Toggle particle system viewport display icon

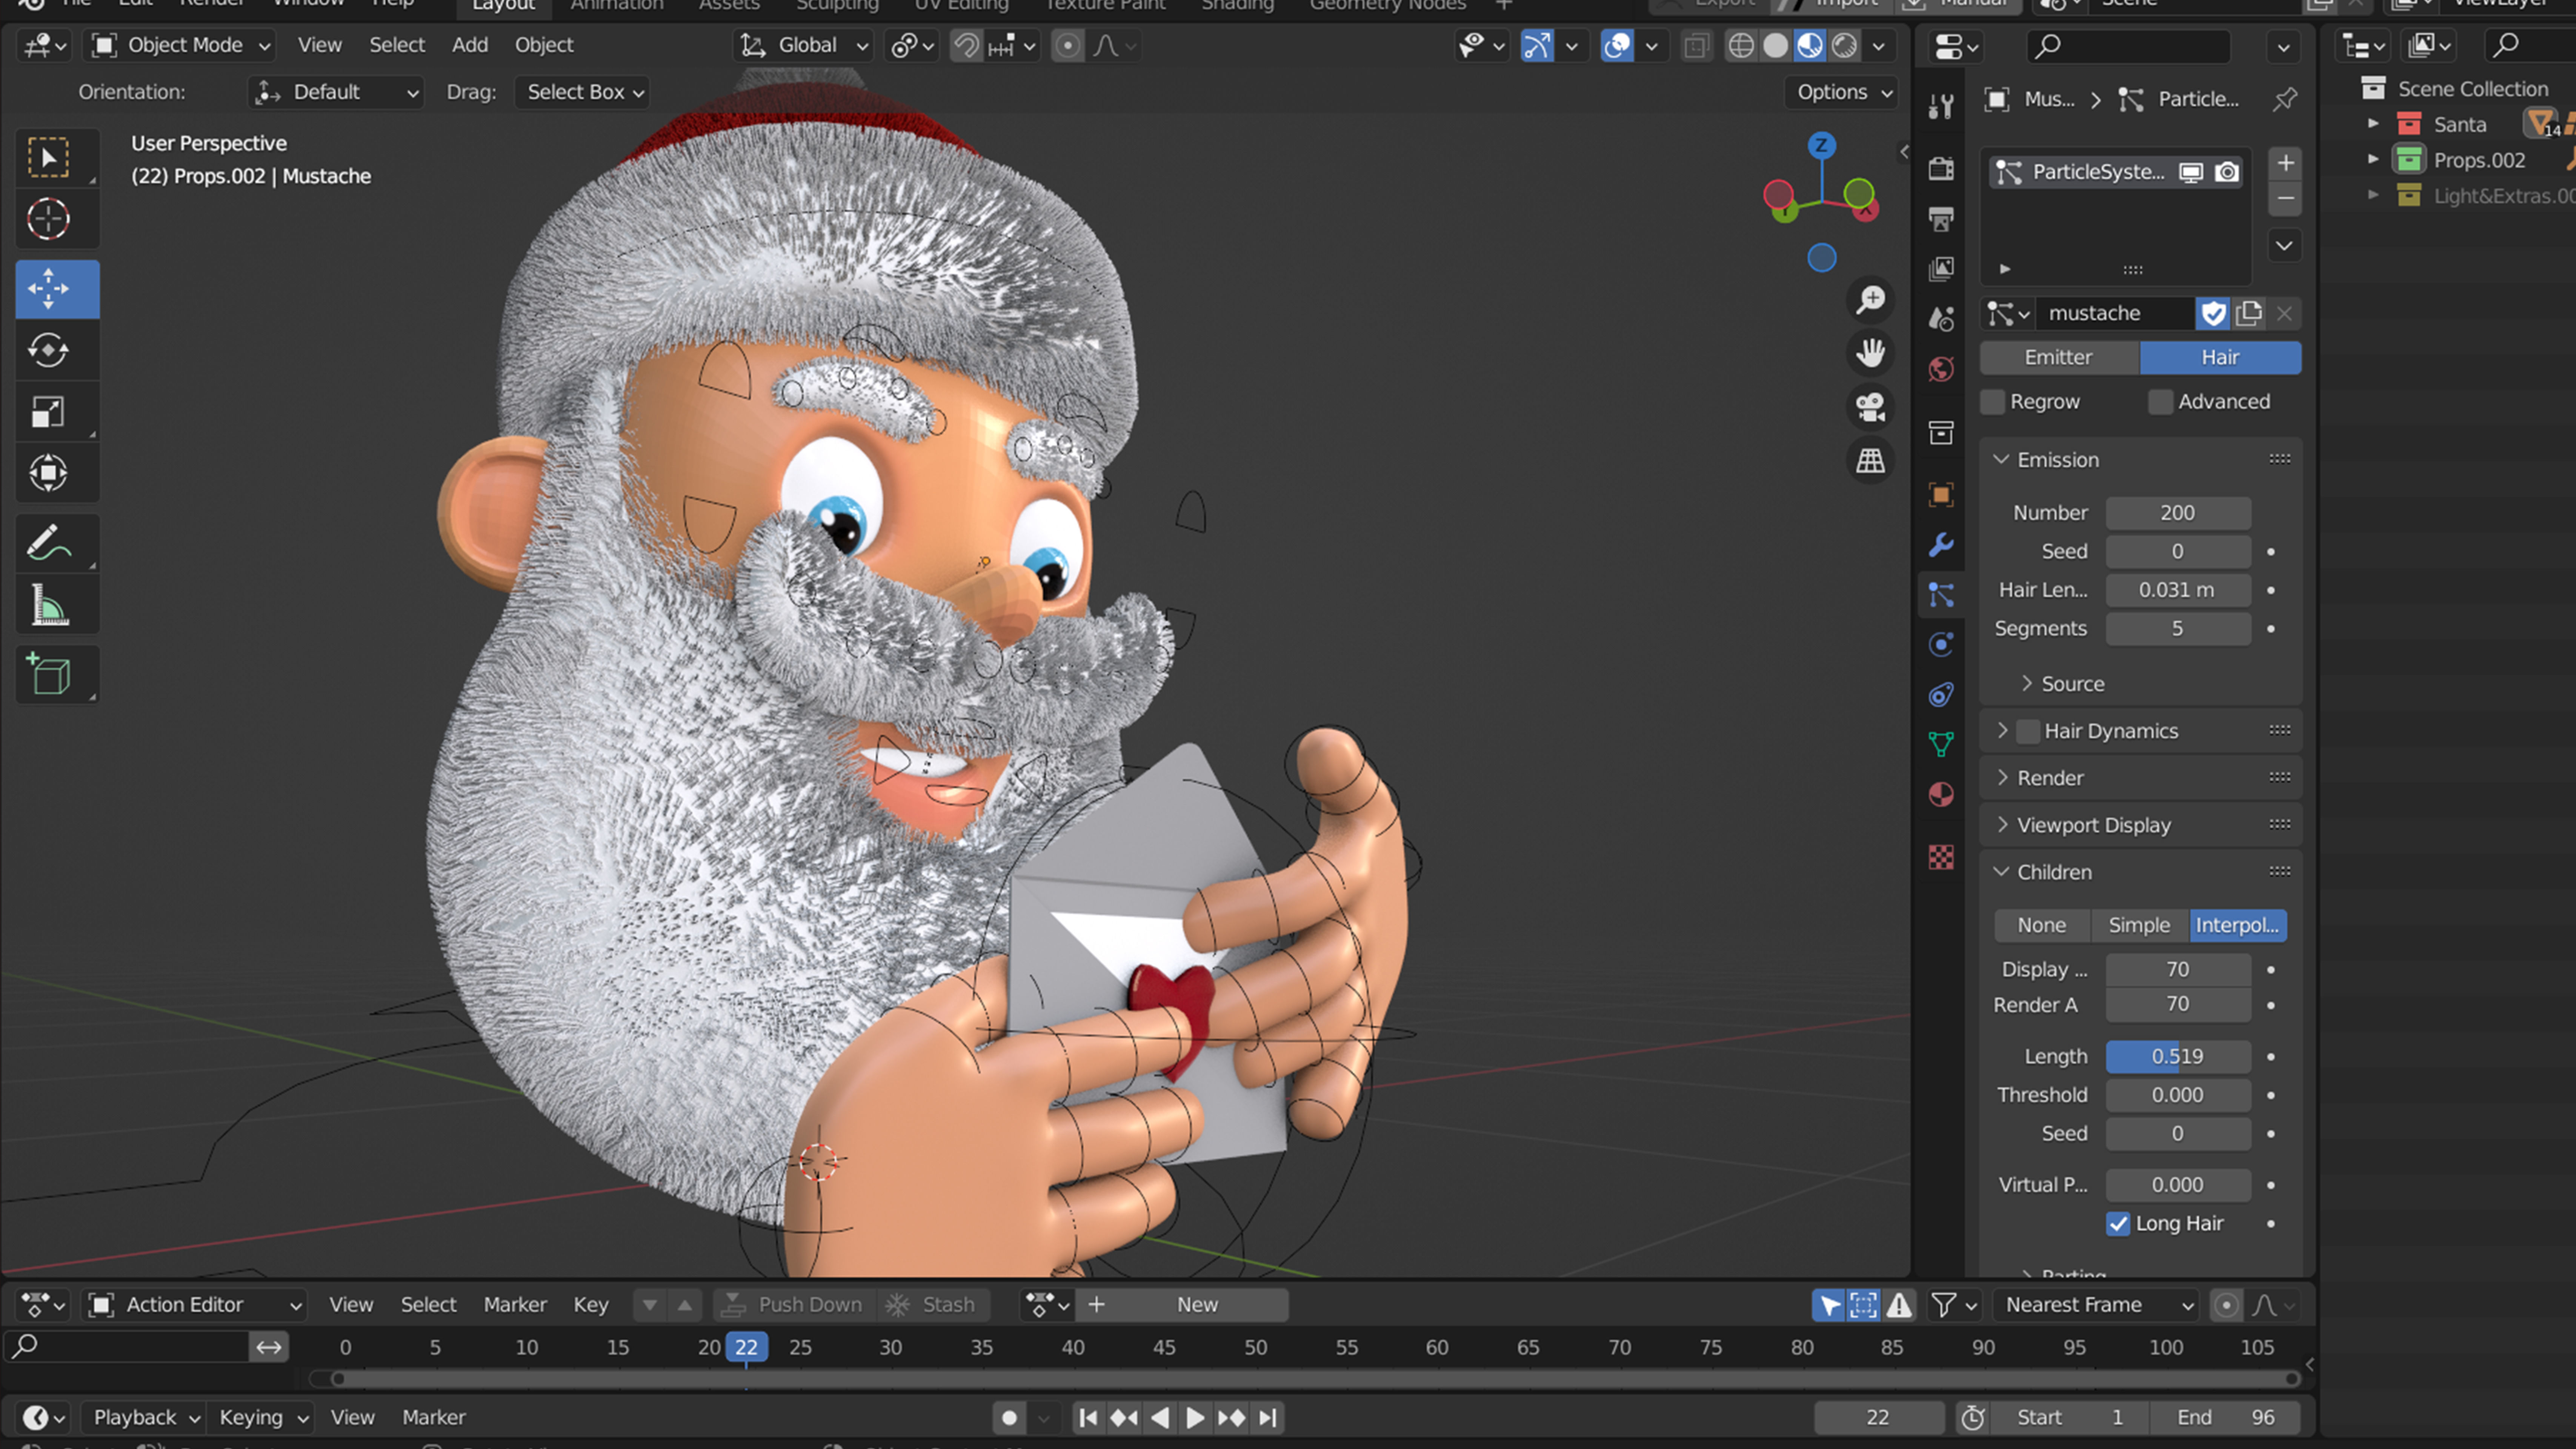pos(2191,172)
